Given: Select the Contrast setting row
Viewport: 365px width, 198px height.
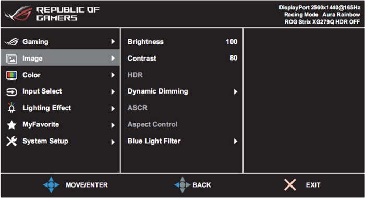Looking at the screenshot, I should click(x=182, y=59).
